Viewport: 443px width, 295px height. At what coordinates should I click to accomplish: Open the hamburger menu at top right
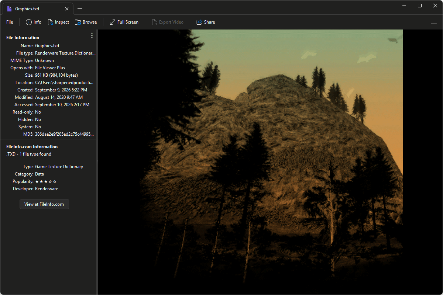434,22
